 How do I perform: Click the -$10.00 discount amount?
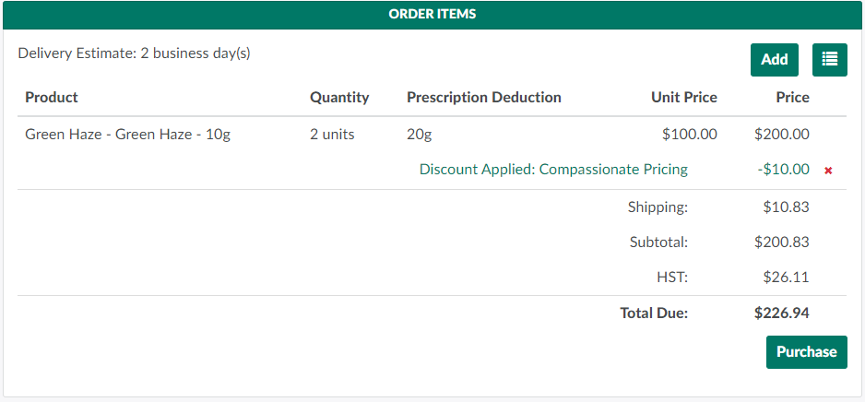(x=785, y=170)
